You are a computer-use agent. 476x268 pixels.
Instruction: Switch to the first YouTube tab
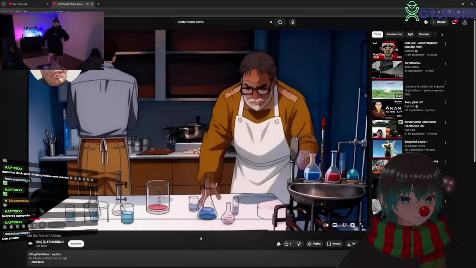click(x=28, y=4)
